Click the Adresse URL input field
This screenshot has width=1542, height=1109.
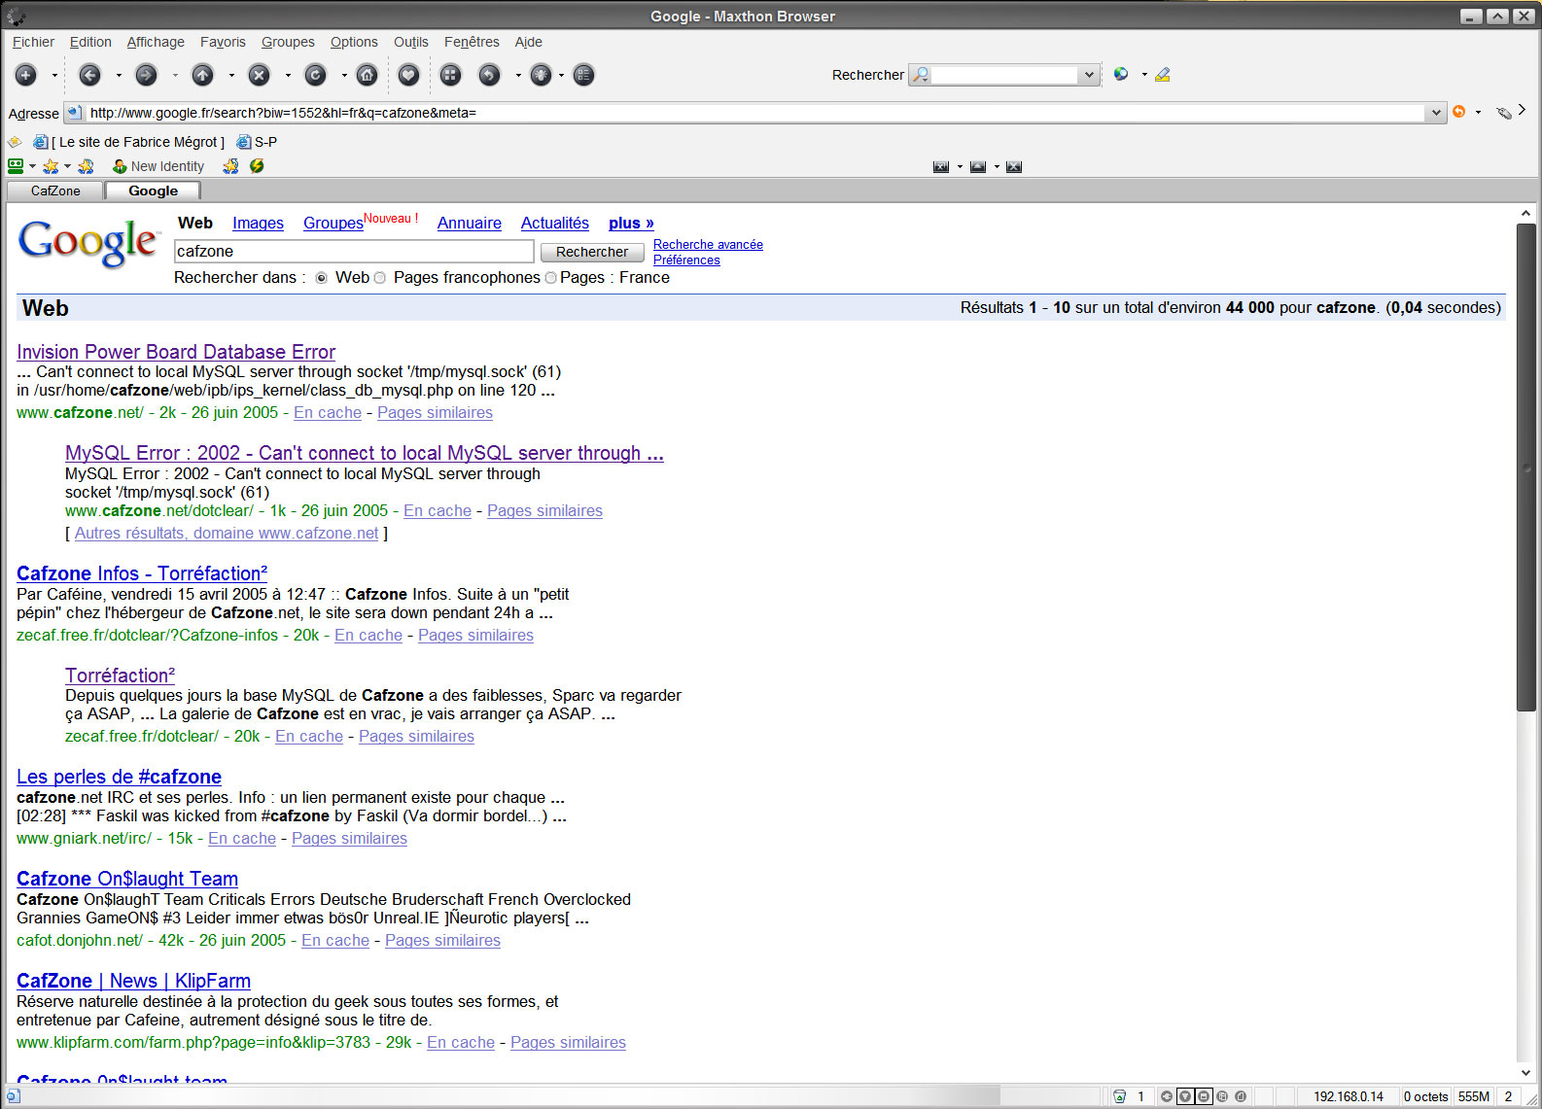[756, 113]
